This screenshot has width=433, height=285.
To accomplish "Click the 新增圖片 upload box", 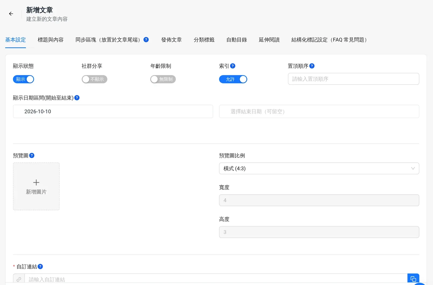I will [x=36, y=186].
